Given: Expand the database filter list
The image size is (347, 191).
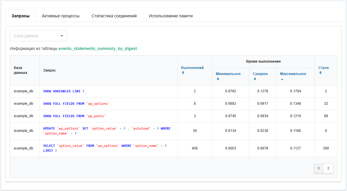Looking at the screenshot, I should pyautogui.click(x=38, y=35).
